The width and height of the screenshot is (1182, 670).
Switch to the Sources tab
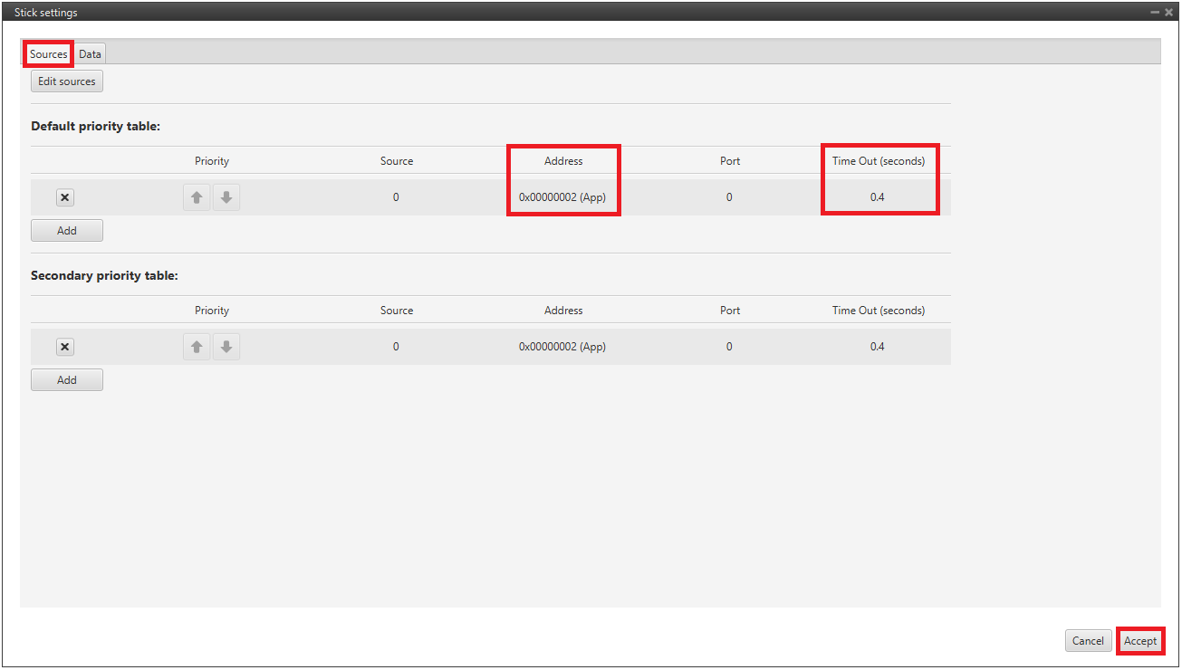(48, 54)
